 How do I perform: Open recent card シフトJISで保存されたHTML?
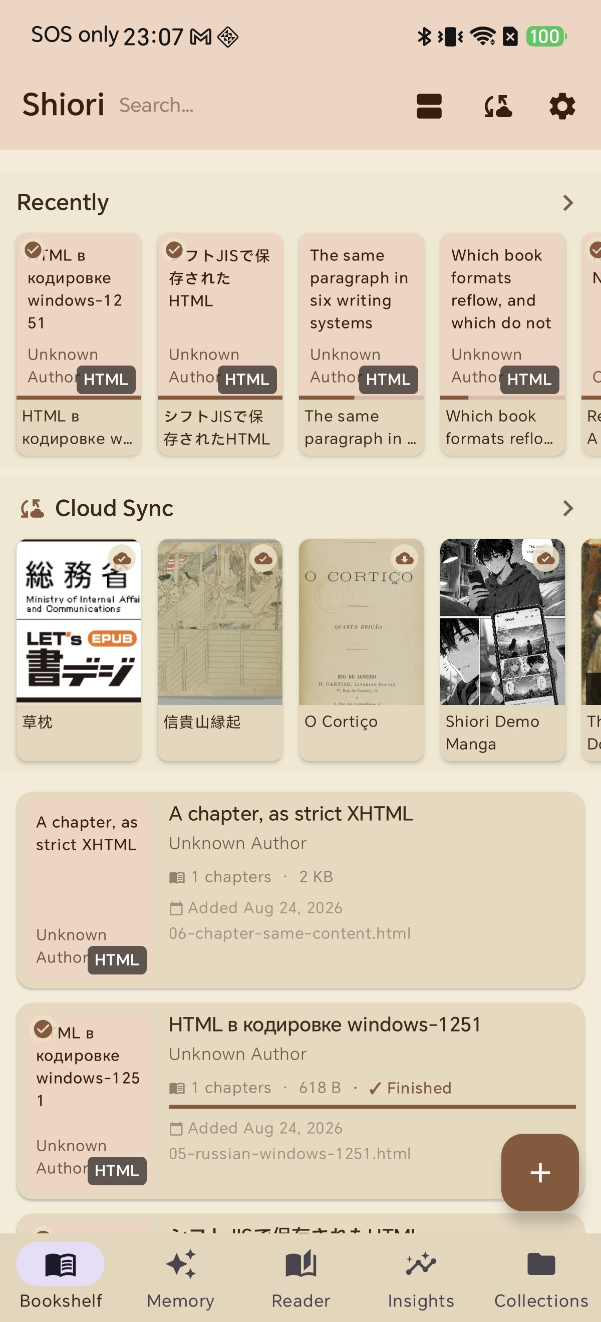[x=220, y=344]
